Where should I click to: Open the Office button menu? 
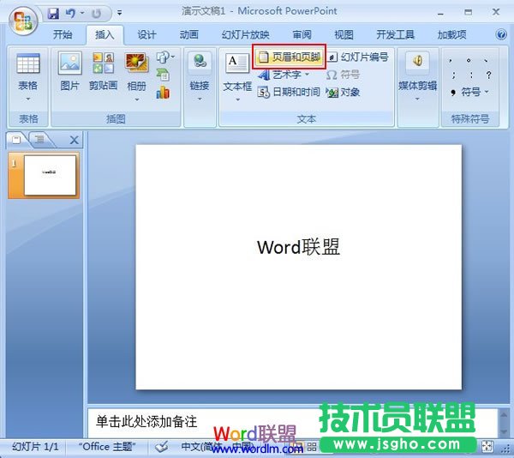tap(22, 21)
